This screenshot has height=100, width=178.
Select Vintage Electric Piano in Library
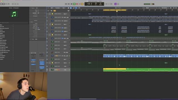[x=5, y=51]
